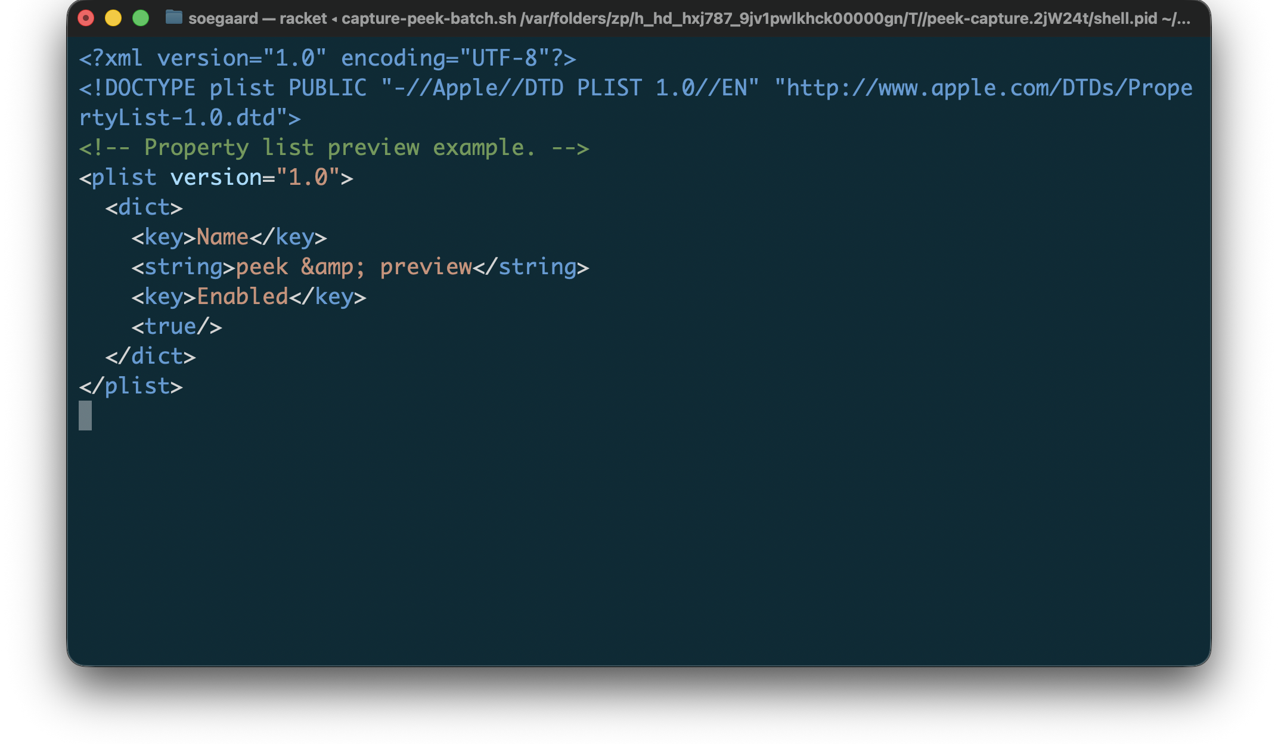Viewport: 1278px width, 744px height.
Task: Click the folder proxy icon in title bar
Action: (x=173, y=18)
